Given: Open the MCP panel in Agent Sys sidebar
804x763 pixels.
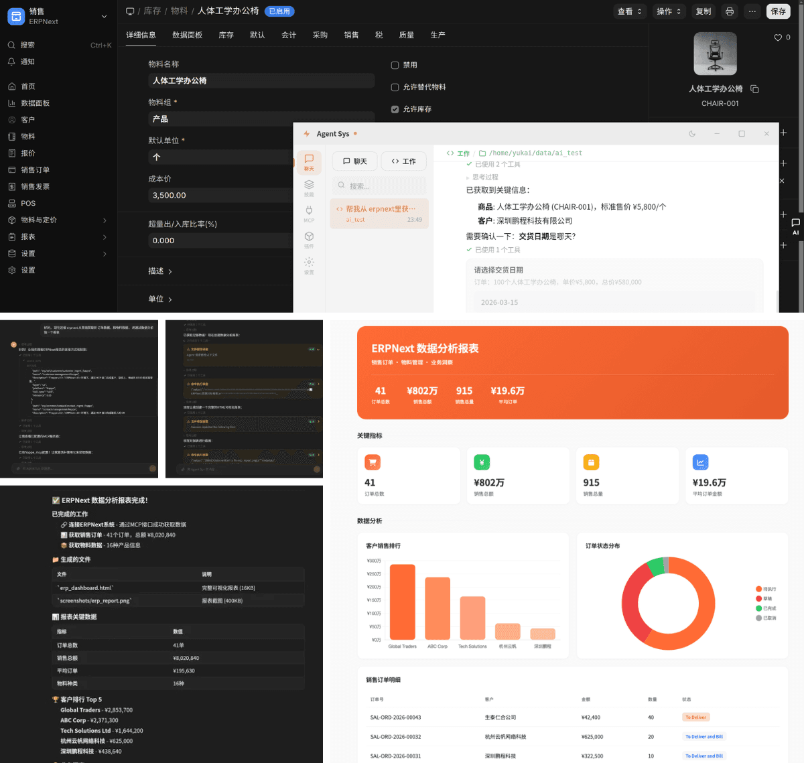Looking at the screenshot, I should (x=309, y=213).
